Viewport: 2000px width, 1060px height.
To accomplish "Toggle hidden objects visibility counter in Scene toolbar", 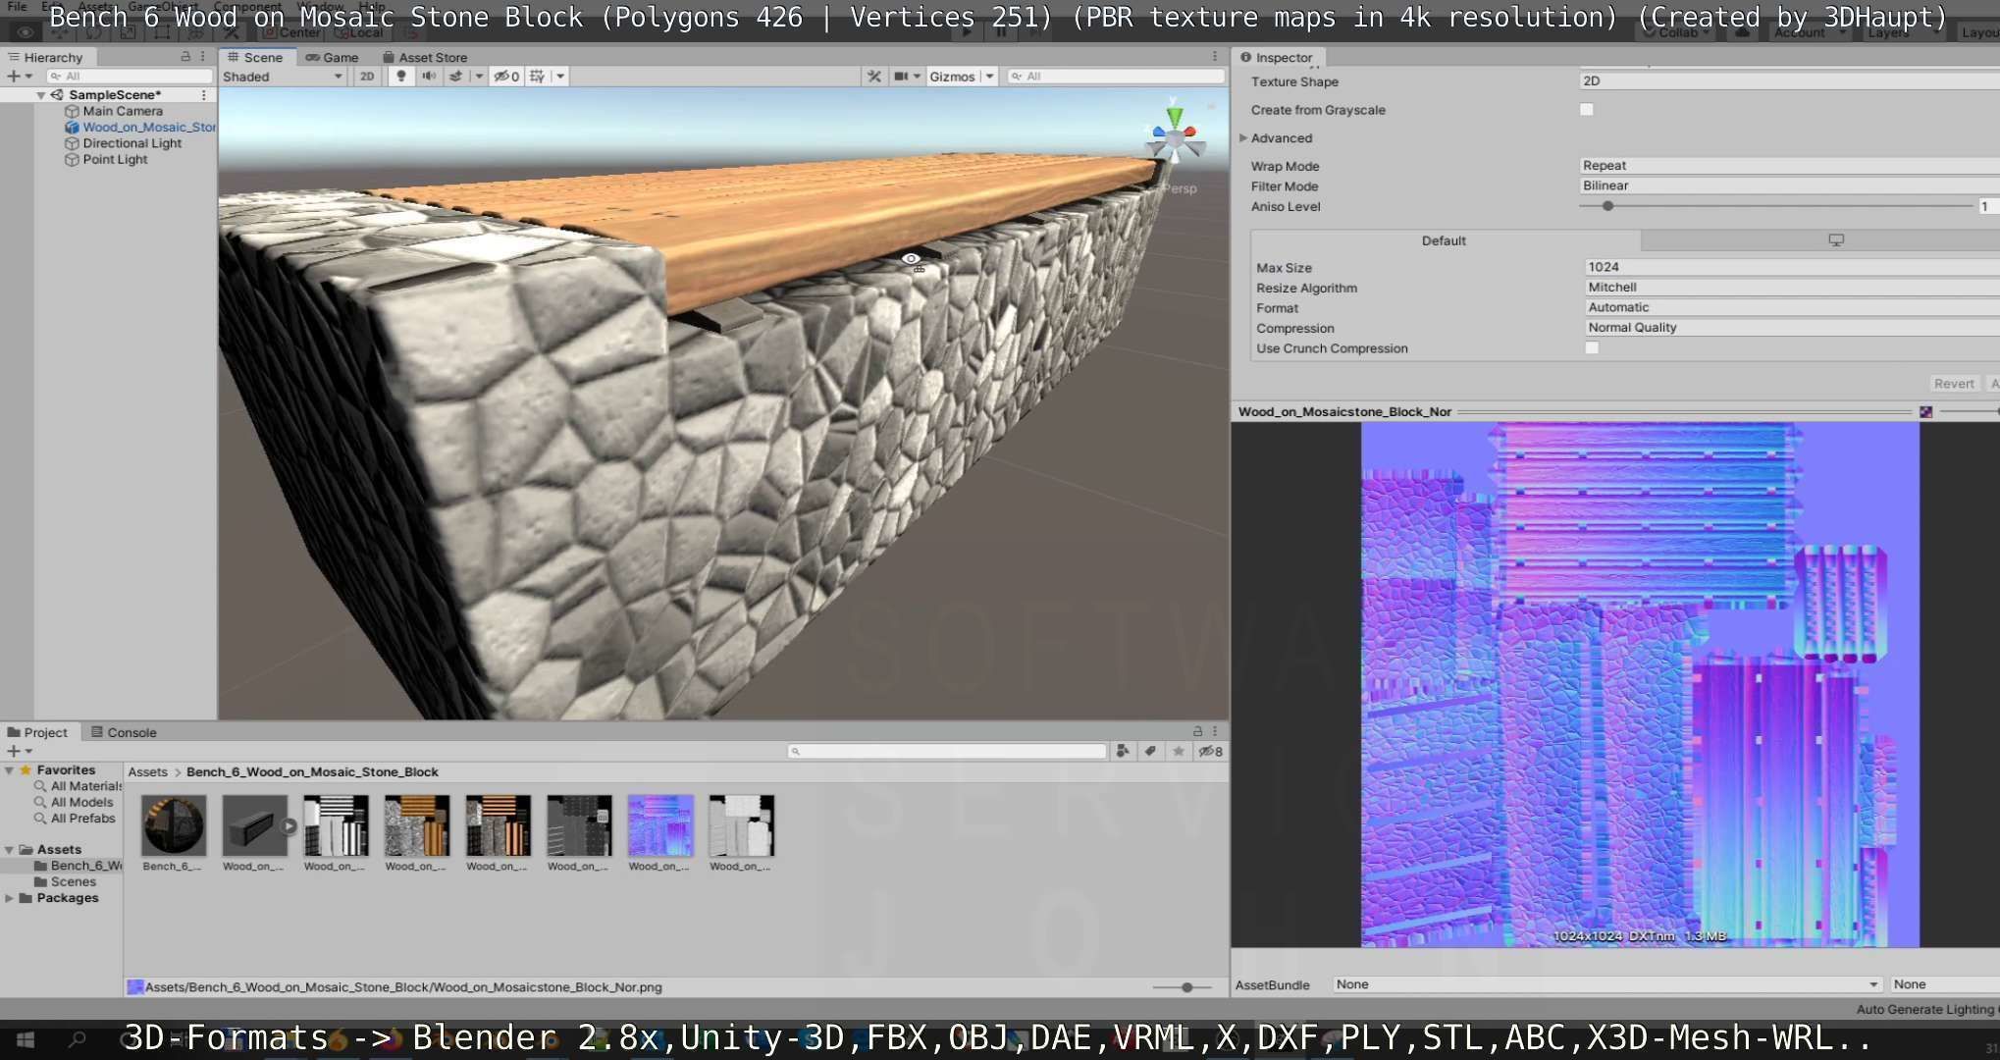I will [x=506, y=76].
